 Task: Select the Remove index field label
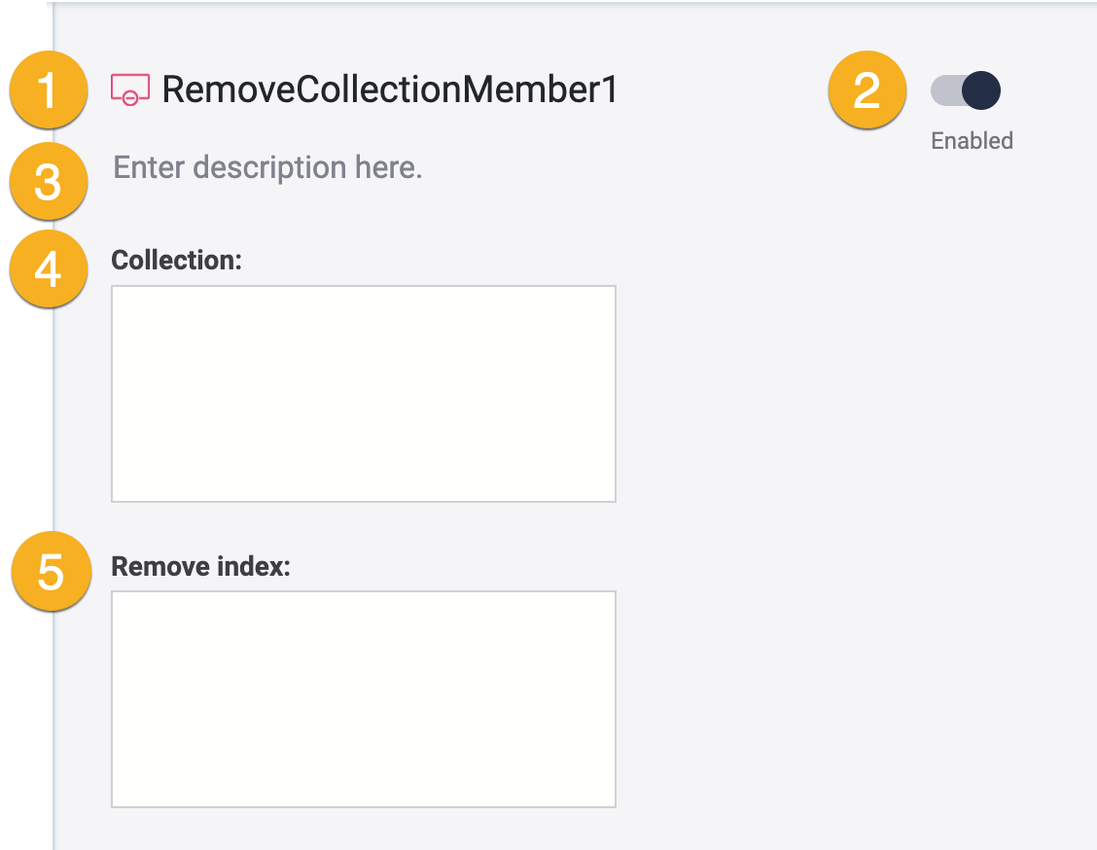[x=198, y=566]
